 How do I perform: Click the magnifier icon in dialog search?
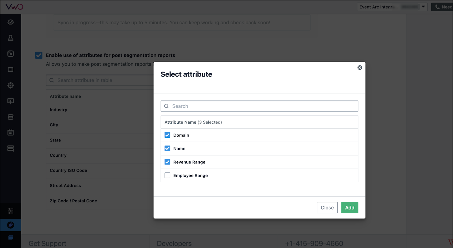pyautogui.click(x=166, y=106)
